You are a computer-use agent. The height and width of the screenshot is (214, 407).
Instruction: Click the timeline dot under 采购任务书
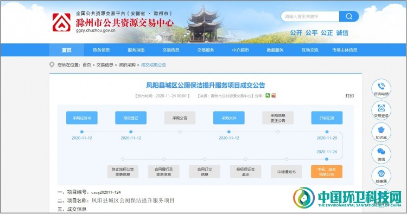(82, 132)
